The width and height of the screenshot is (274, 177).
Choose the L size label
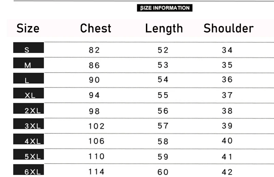pyautogui.click(x=28, y=78)
